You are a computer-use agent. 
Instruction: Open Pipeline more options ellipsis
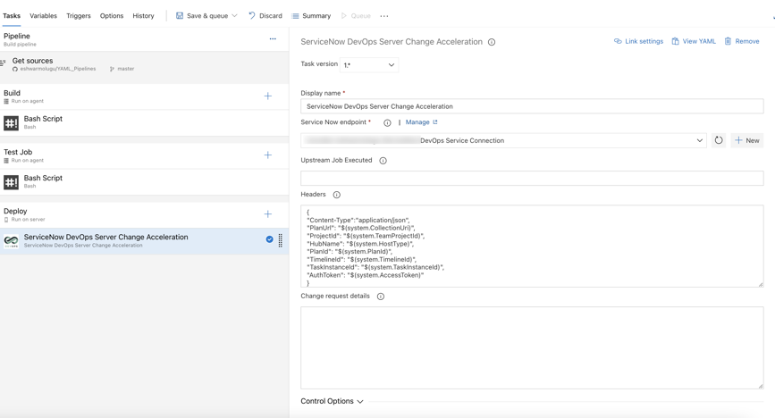click(x=273, y=38)
